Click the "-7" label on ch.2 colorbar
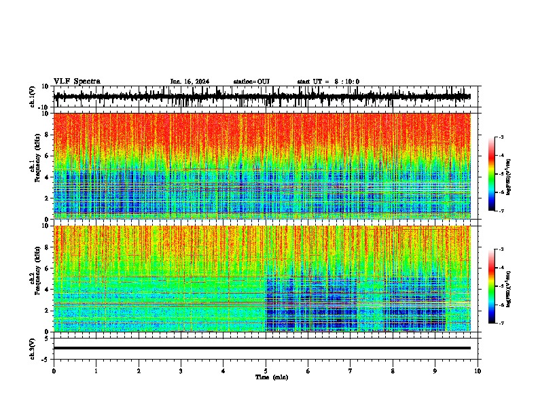This screenshot has width=538, height=416. click(501, 324)
